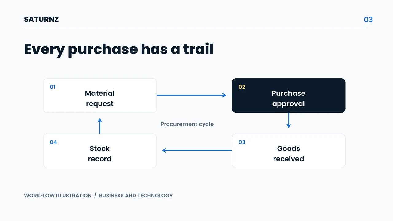Viewport: 393px width, 221px height.
Task: Click upward arrow above Stock record
Action: pos(100,126)
